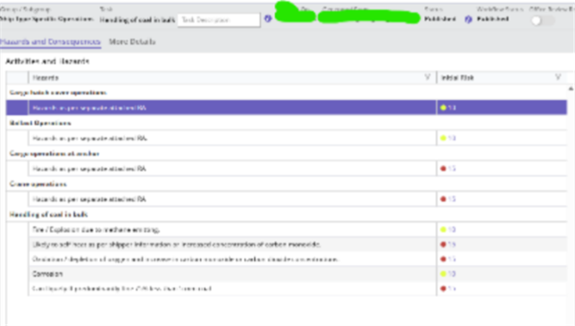Click the info icon next to Published status
This screenshot has height=326, width=575.
coord(469,19)
